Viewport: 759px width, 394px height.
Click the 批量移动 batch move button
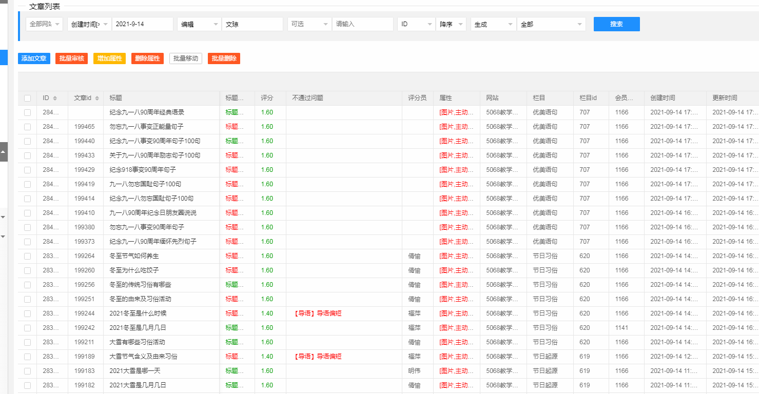[x=186, y=58]
